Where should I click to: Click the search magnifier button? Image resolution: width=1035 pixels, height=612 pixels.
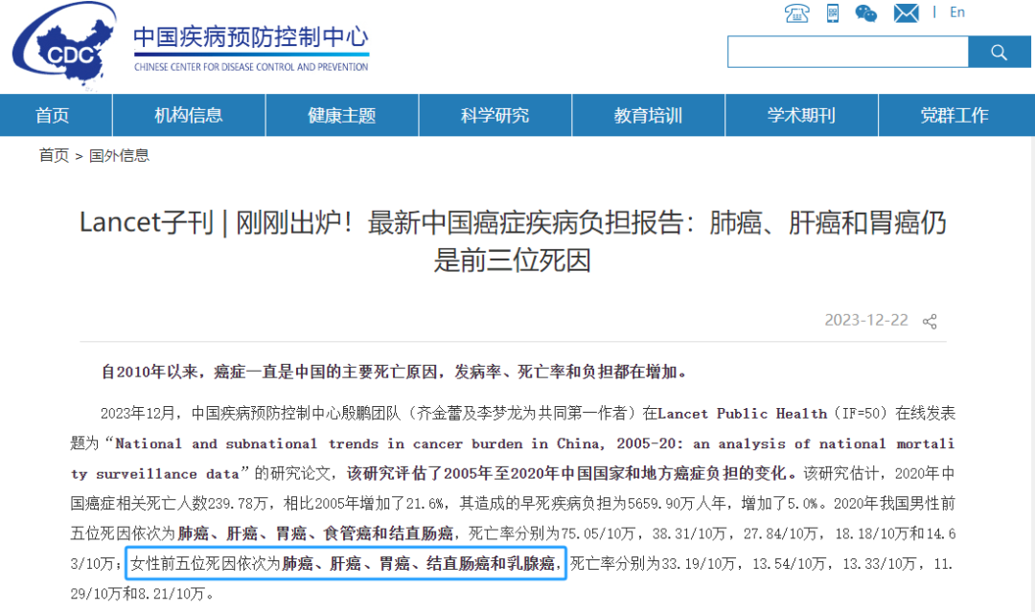[1000, 52]
